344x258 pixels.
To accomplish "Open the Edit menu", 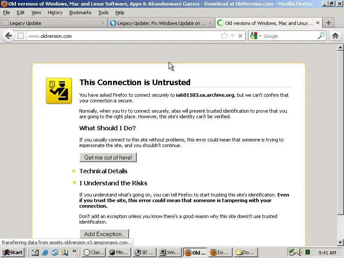I will pos(21,12).
